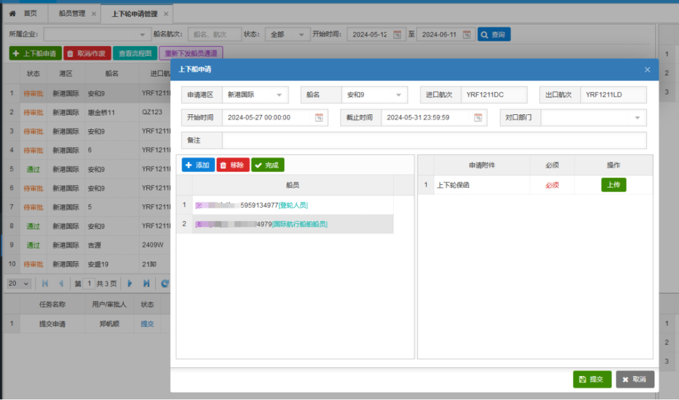Click the 备注 text input field
The height and width of the screenshot is (400, 679).
coord(434,140)
